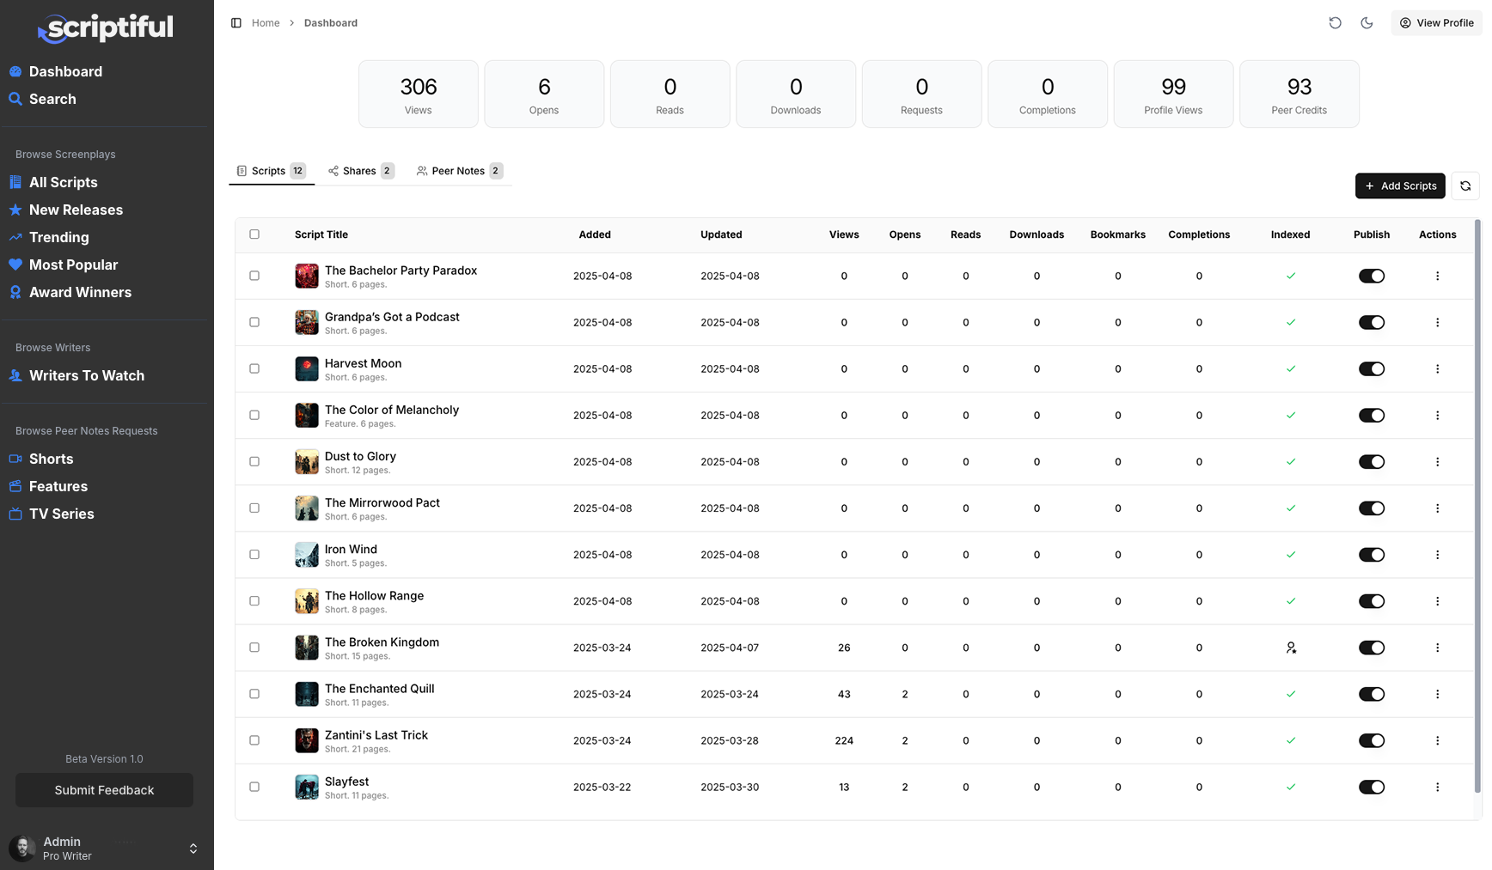Click the Add Scripts button
Viewport: 1492px width, 870px height.
(1399, 186)
